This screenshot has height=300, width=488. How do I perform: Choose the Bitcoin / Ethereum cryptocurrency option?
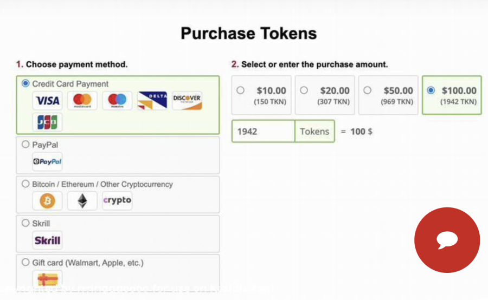(25, 184)
